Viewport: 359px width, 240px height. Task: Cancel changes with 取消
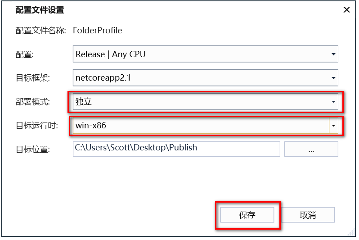tap(308, 215)
